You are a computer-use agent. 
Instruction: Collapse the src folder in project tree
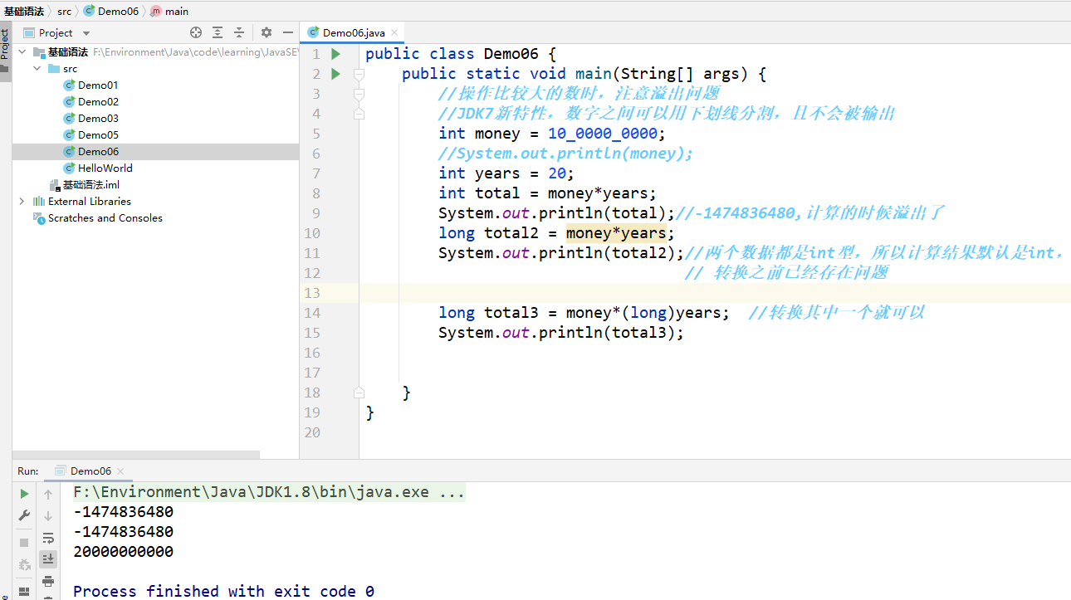37,69
